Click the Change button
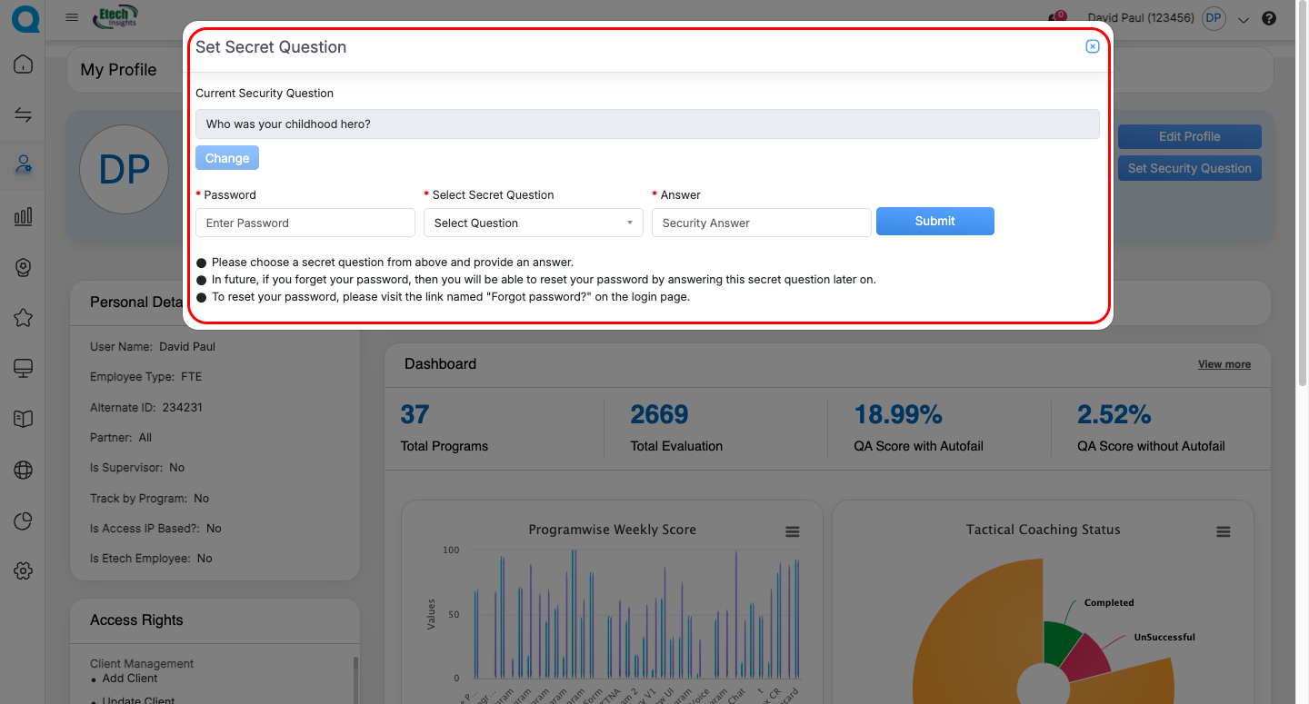The height and width of the screenshot is (704, 1309). pos(227,158)
